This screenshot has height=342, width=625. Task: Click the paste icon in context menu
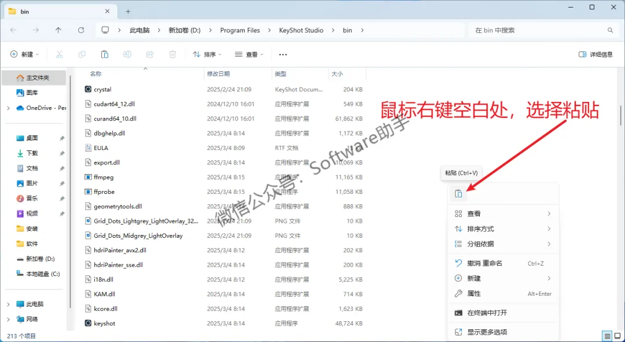[x=458, y=194]
